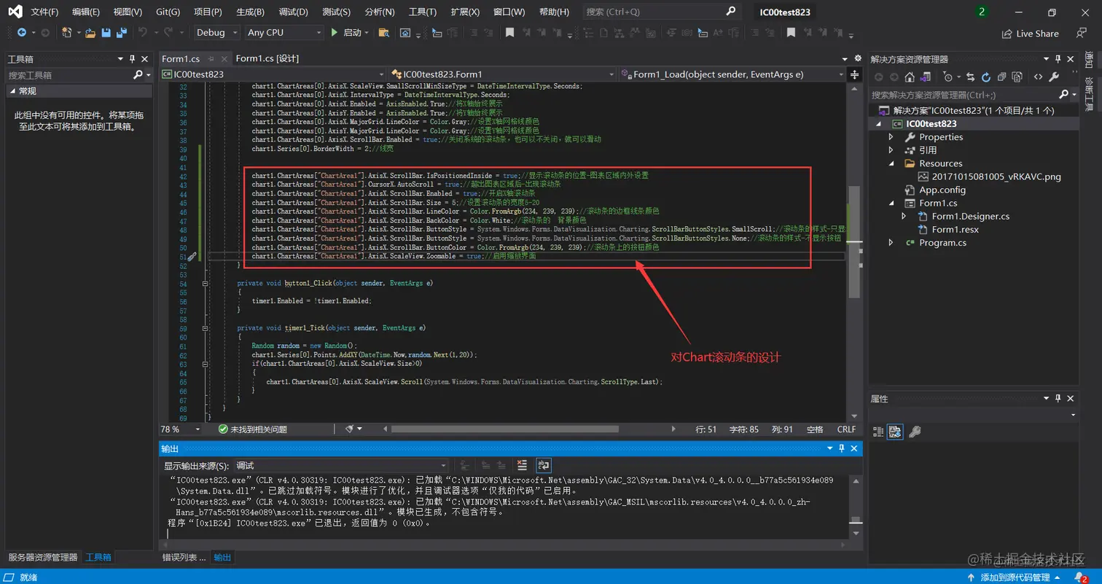This screenshot has height=584, width=1102.
Task: Click the sync with active document icon
Action: [x=971, y=77]
